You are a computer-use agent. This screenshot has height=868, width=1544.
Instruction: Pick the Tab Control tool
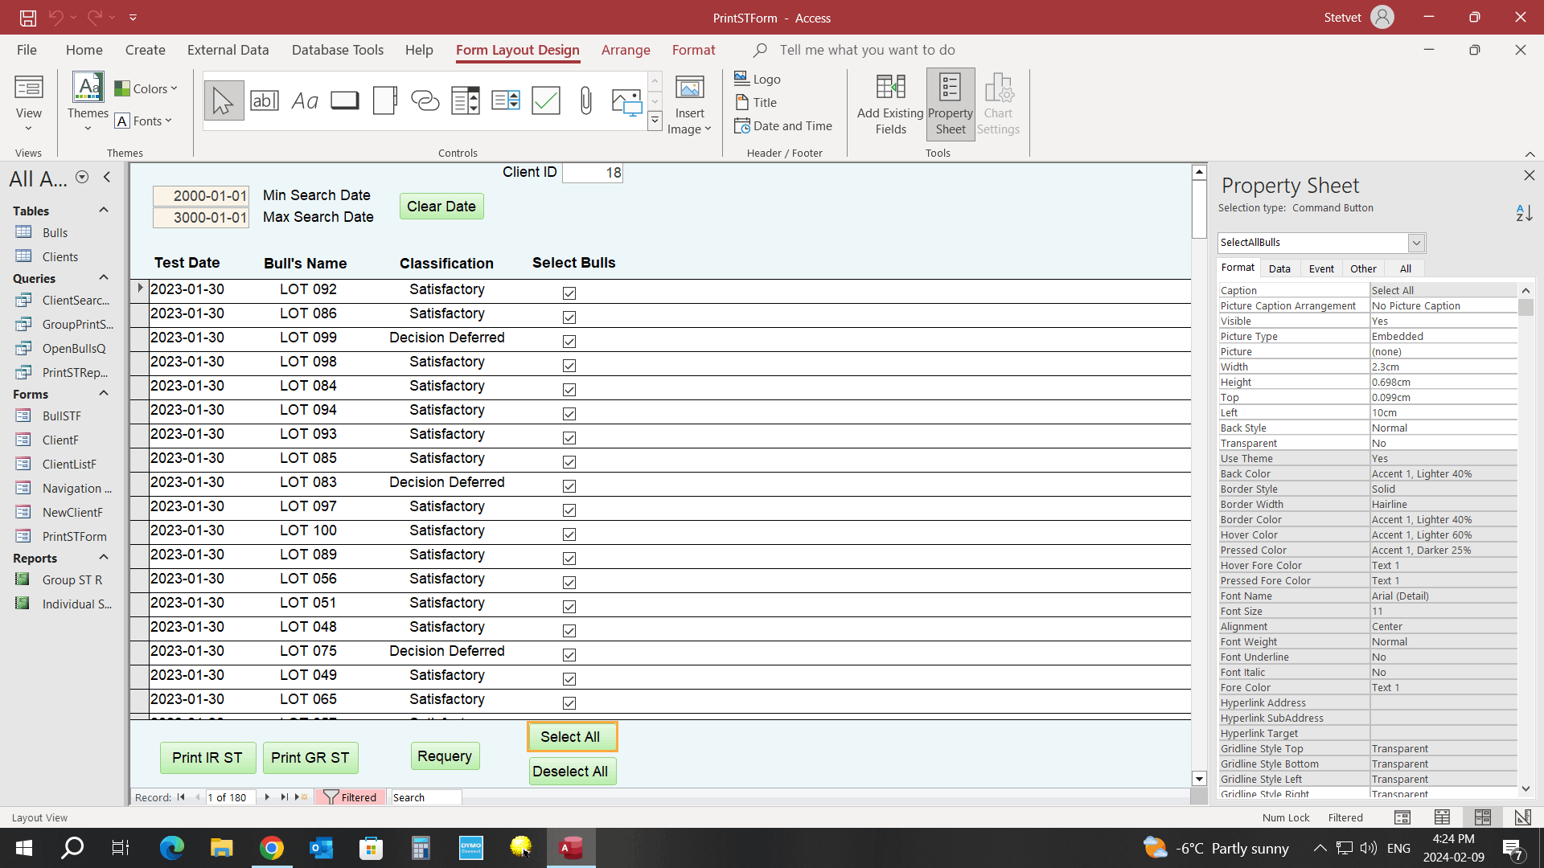(385, 101)
